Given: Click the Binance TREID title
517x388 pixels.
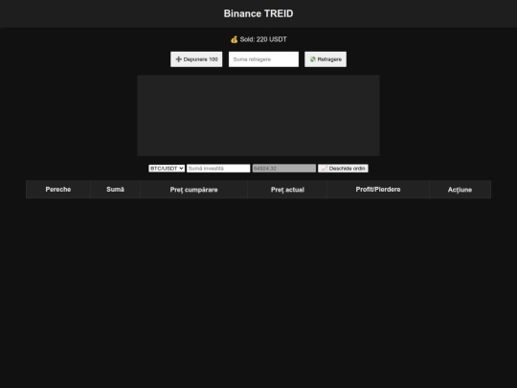Looking at the screenshot, I should (258, 13).
